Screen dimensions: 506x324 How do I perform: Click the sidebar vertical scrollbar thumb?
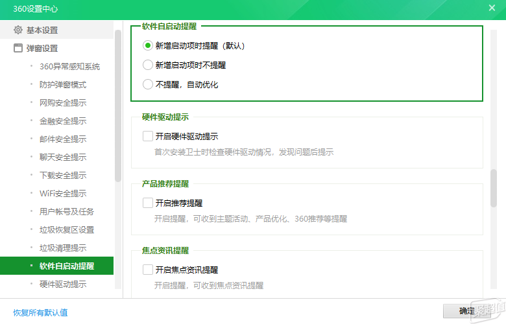[x=118, y=106]
